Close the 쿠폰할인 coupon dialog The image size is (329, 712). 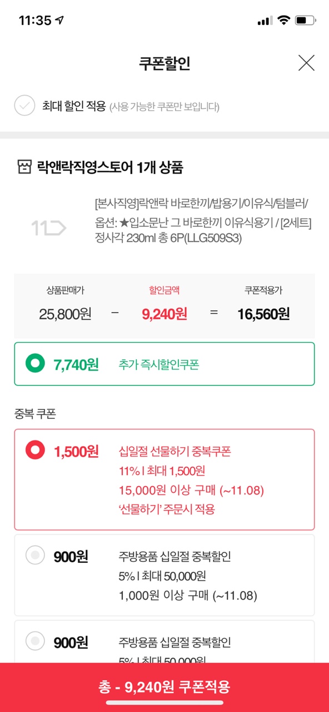(x=306, y=63)
